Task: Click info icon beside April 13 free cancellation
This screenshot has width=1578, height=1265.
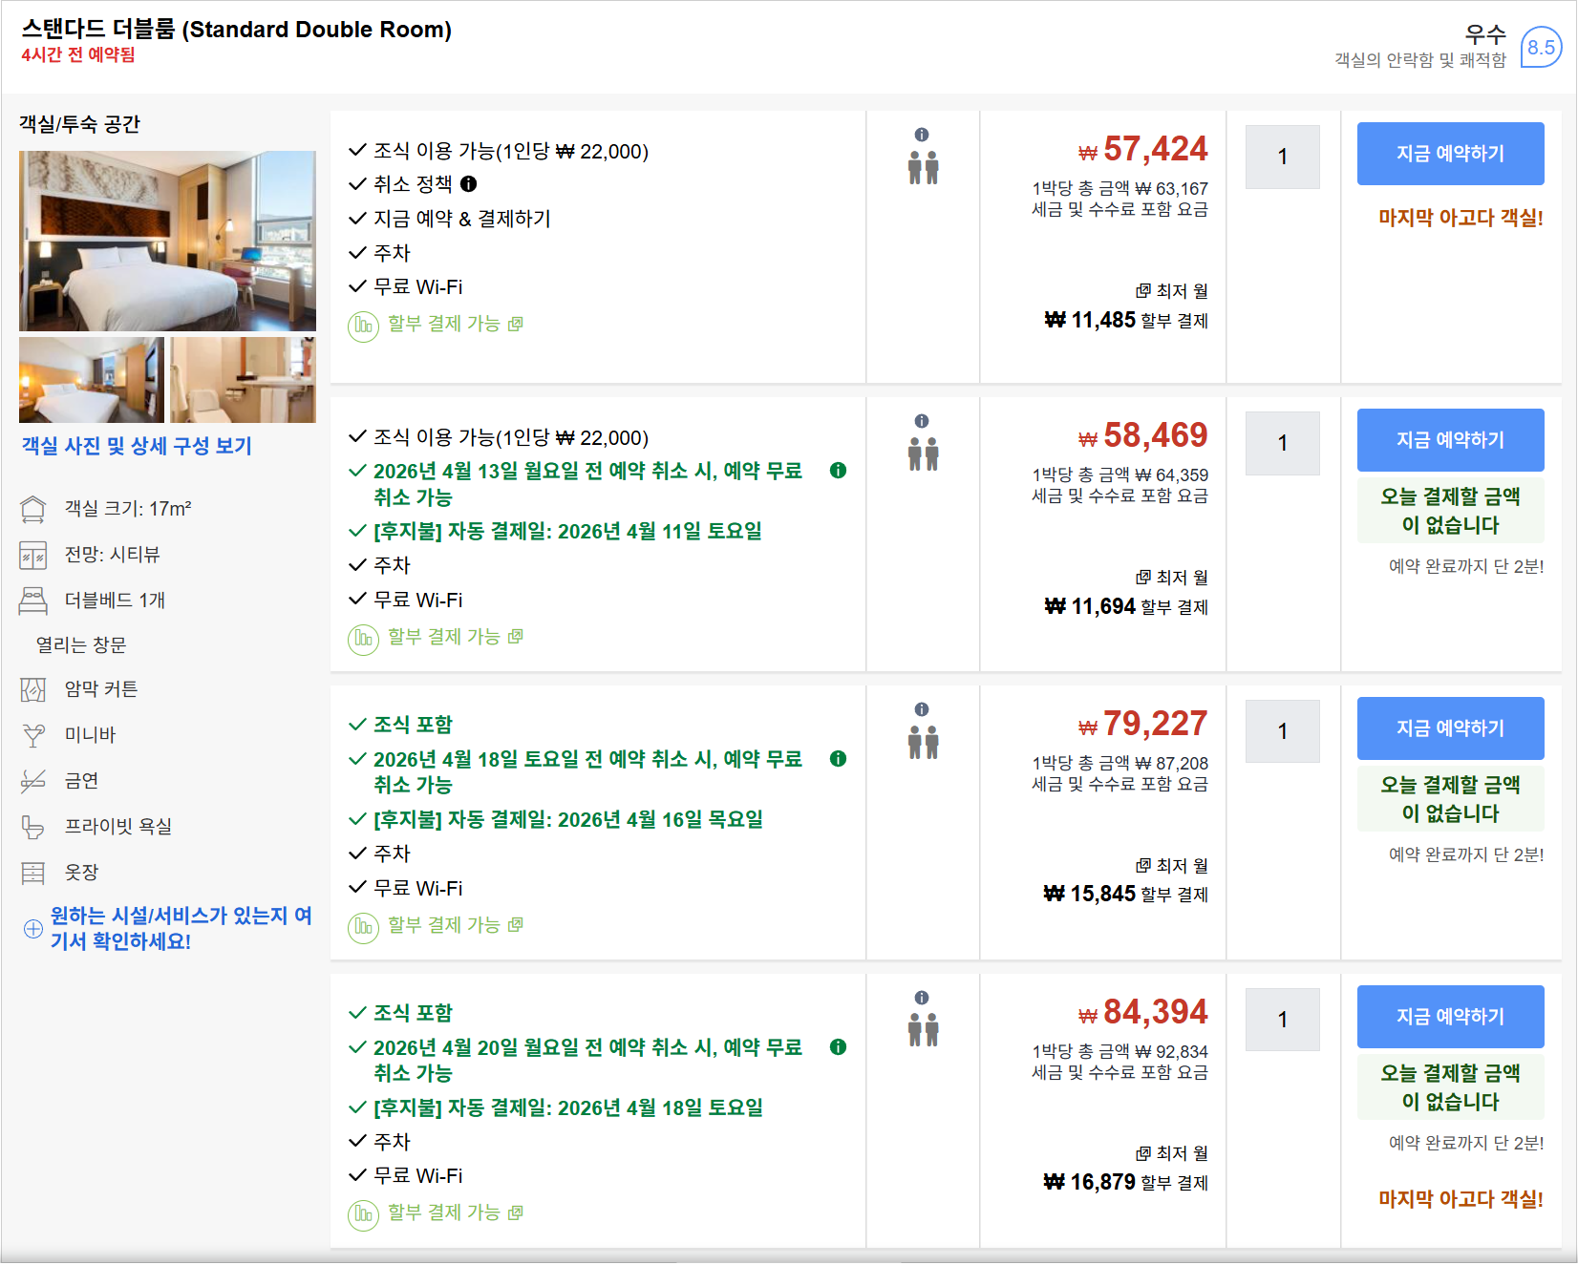Action: [x=838, y=471]
